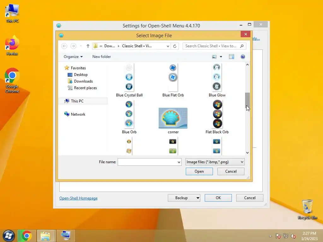Open Downloads in navigation pane

(x=83, y=81)
